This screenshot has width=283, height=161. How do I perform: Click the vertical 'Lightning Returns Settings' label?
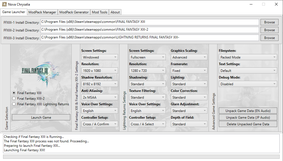pyautogui.click(x=124, y=111)
